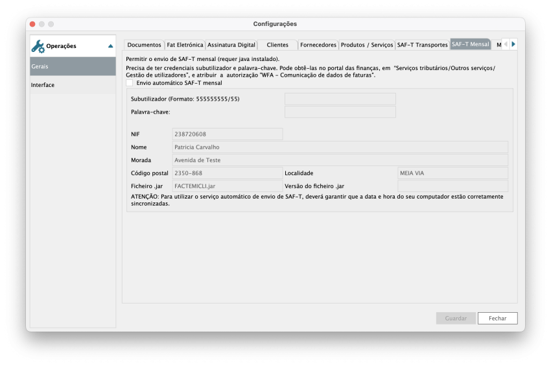Select the Produtos / Serviços tab
Image resolution: width=551 pixels, height=366 pixels.
pyautogui.click(x=367, y=45)
